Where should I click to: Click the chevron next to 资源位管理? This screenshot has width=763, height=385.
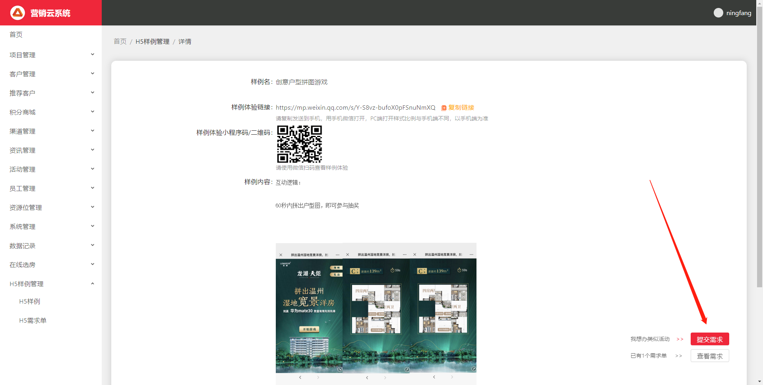[93, 207]
